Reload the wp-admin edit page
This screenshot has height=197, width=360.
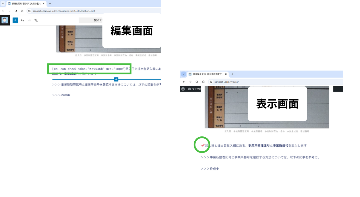(x=16, y=11)
